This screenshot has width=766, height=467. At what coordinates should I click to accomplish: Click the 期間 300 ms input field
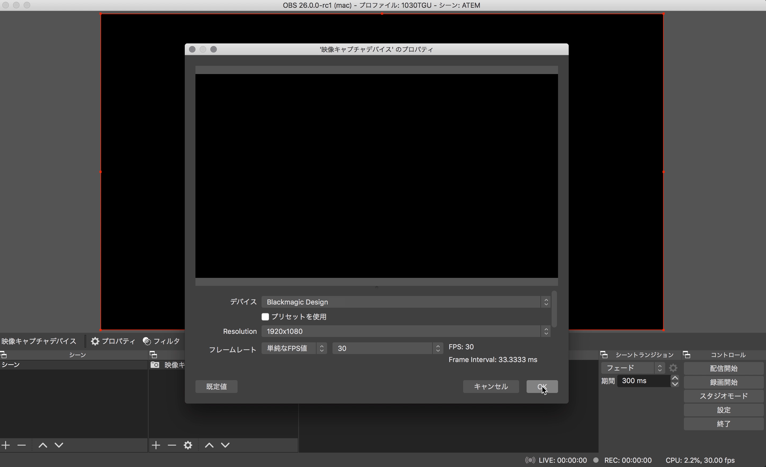coord(644,381)
